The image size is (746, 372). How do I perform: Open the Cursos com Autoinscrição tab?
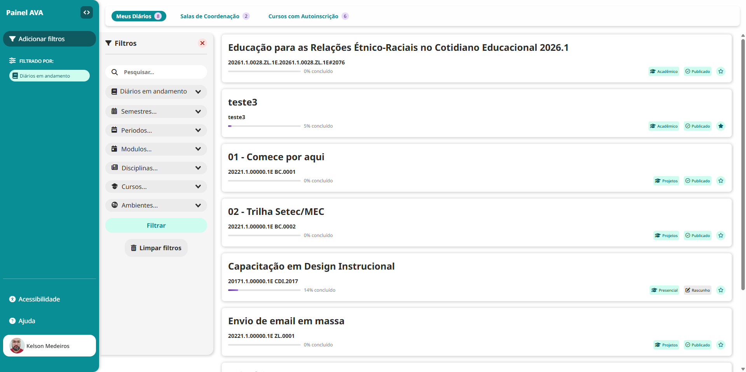pyautogui.click(x=309, y=16)
